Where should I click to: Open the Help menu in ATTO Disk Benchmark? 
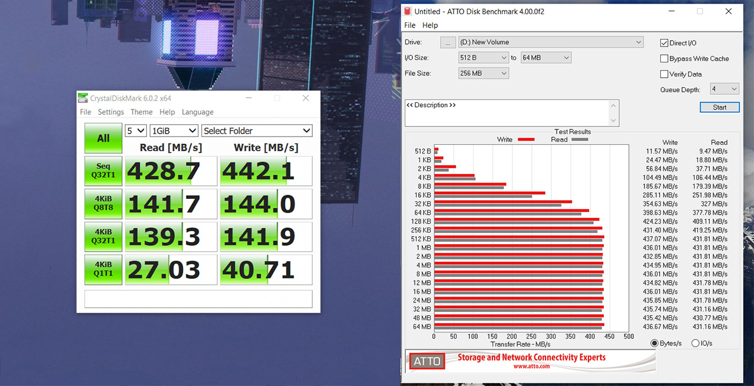coord(430,25)
